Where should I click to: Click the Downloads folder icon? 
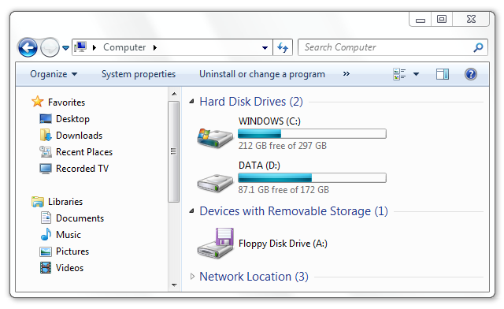click(46, 136)
